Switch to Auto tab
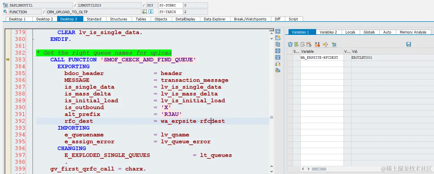 [387, 32]
